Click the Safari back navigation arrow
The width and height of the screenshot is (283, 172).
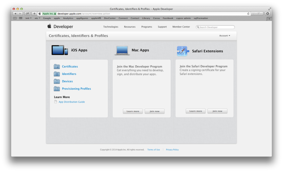click(15, 13)
